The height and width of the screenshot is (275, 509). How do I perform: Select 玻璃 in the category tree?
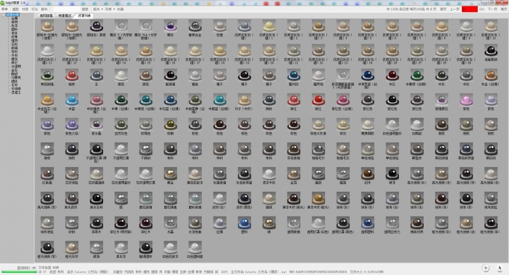coord(15,48)
